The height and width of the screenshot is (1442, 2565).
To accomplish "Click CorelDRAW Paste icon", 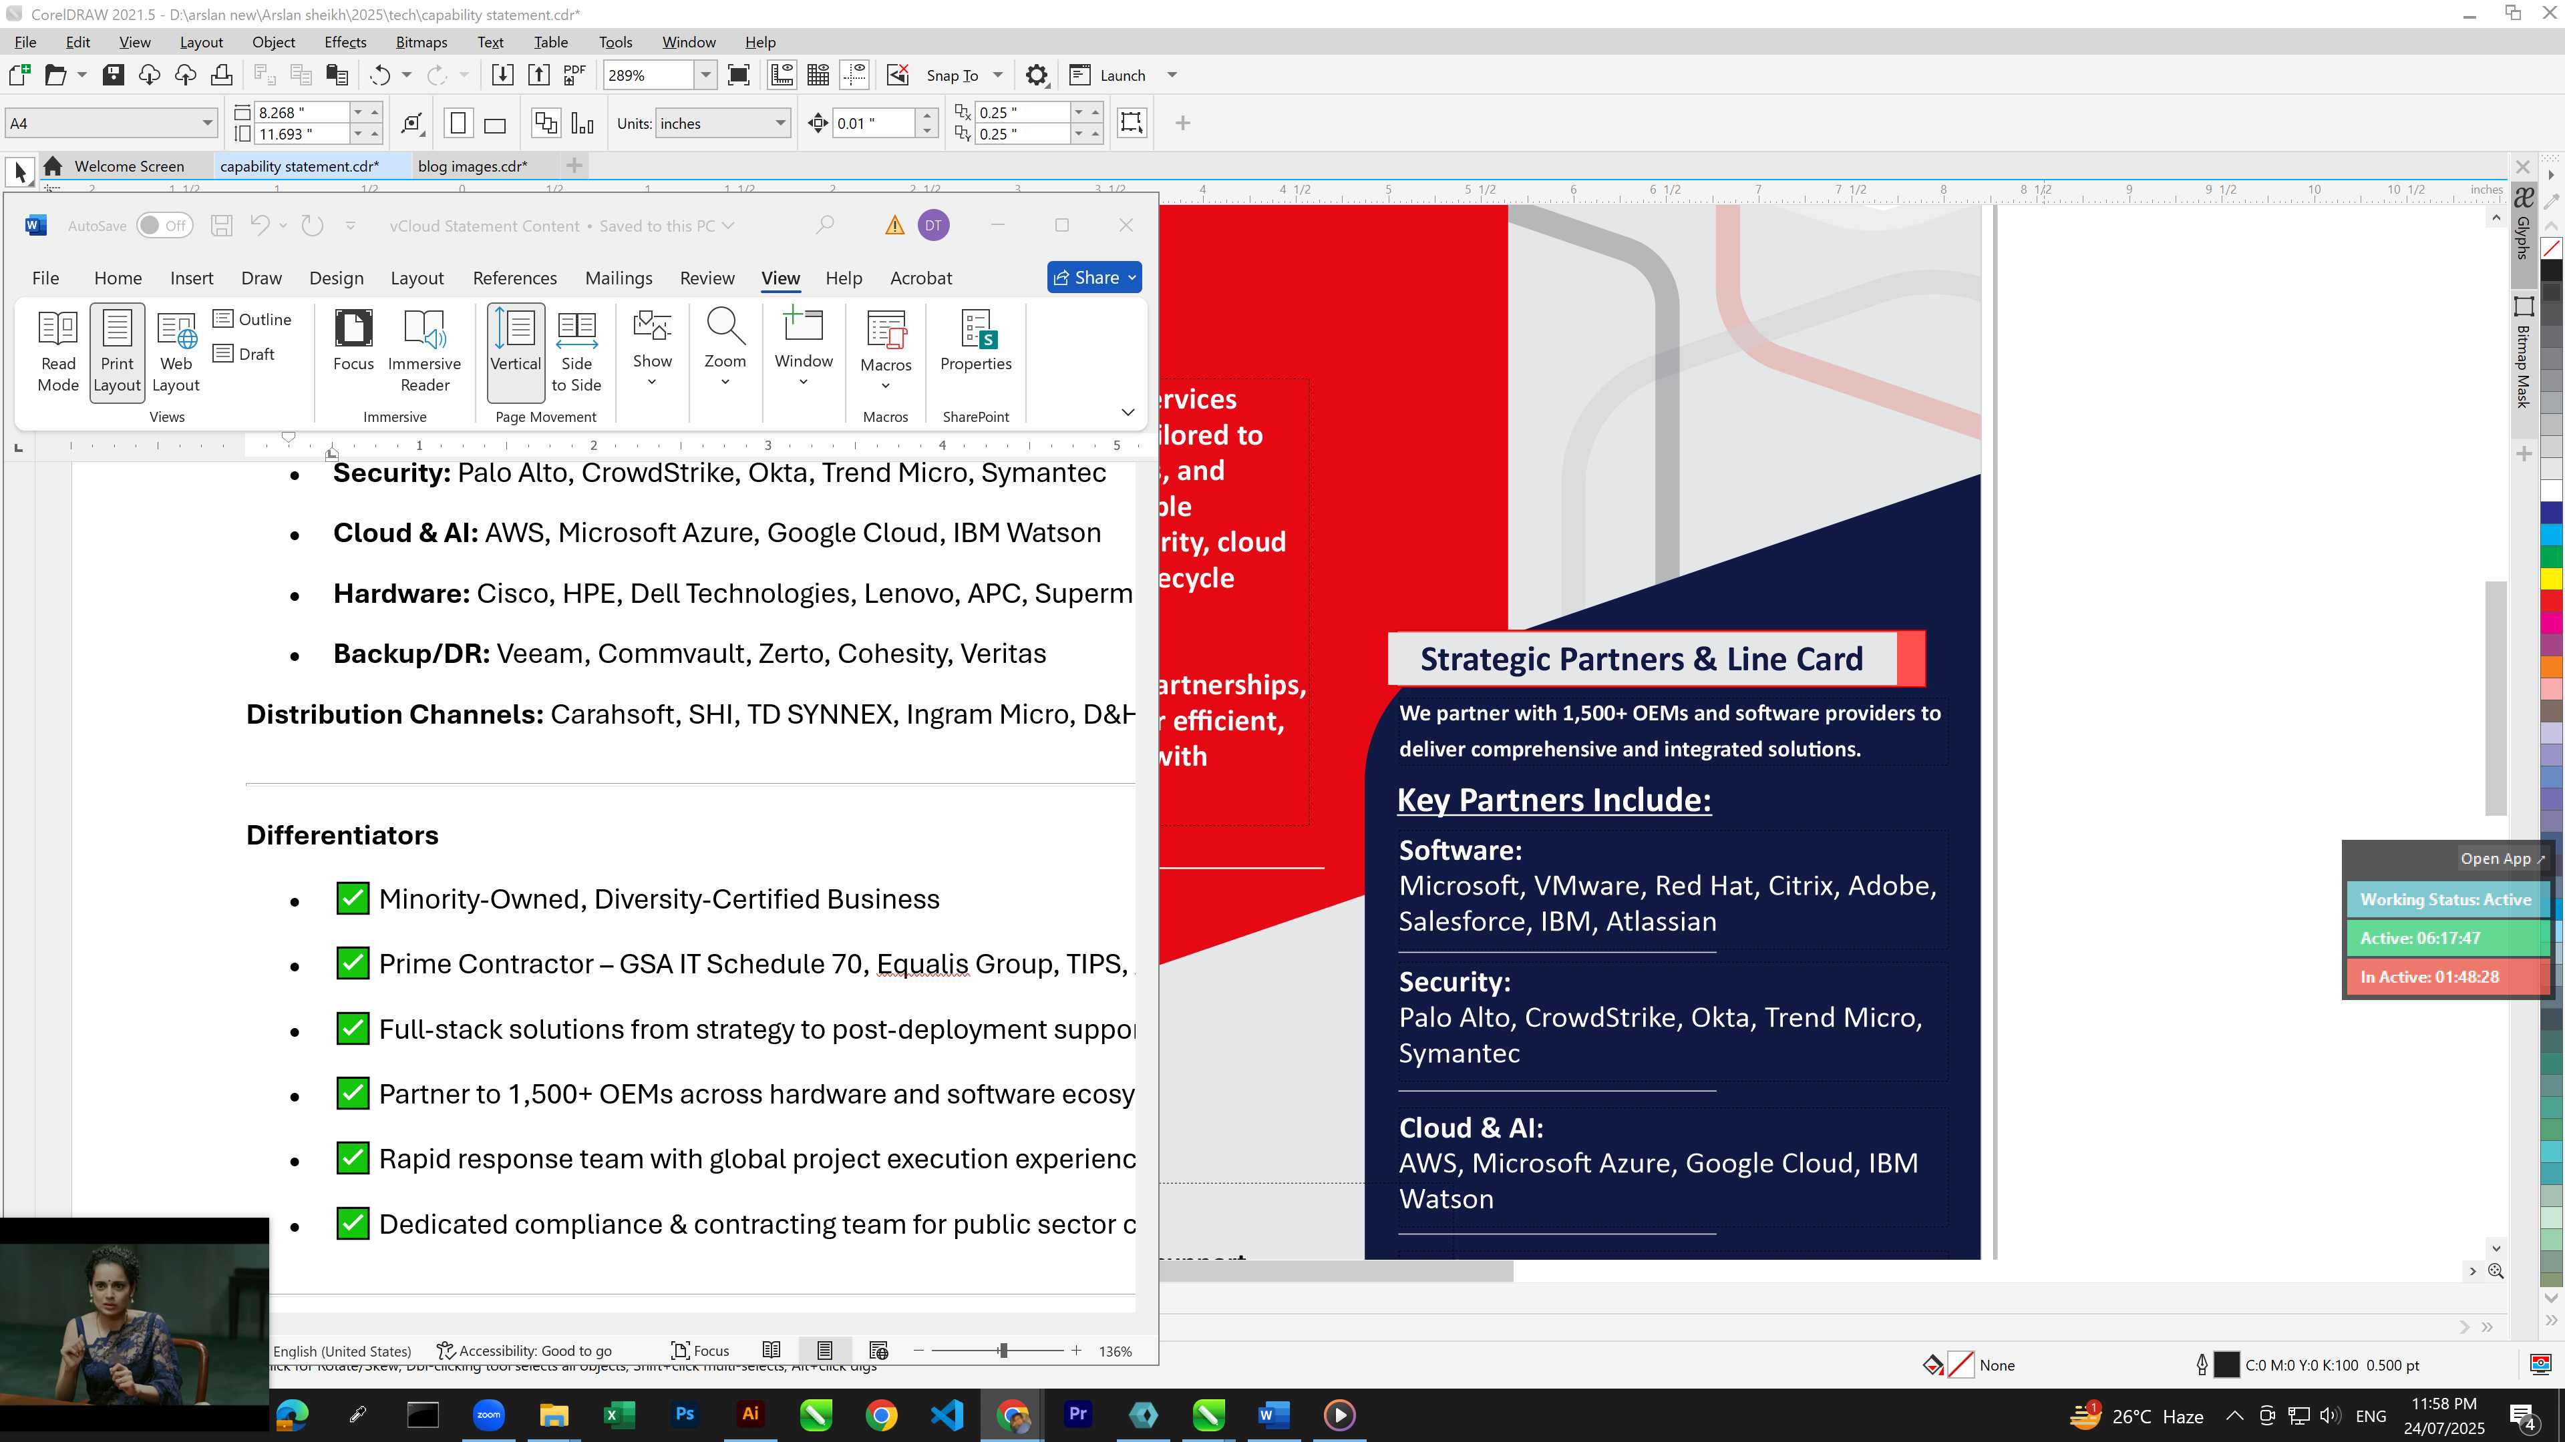I will (337, 75).
